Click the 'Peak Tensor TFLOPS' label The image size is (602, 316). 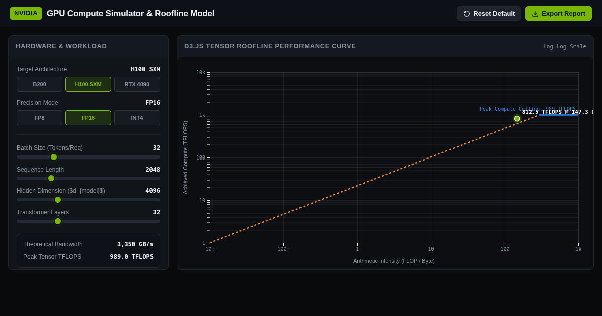pyautogui.click(x=52, y=257)
